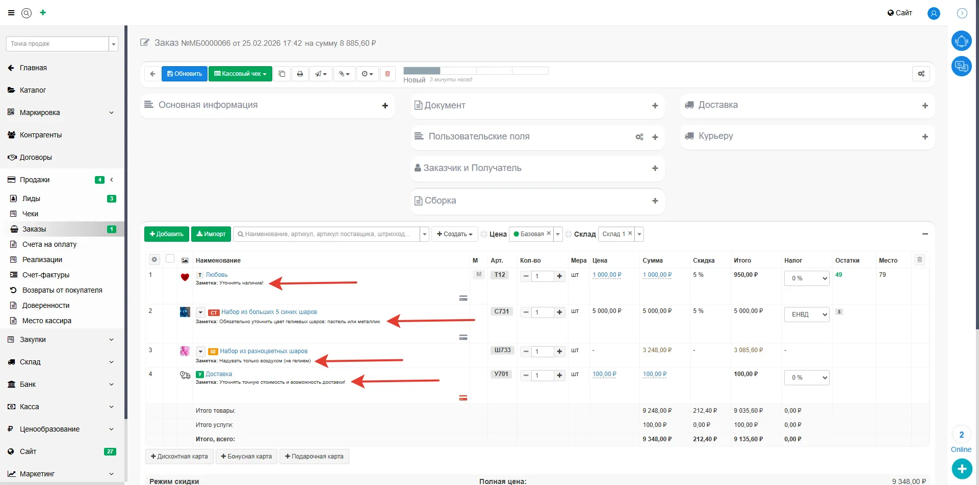This screenshot has height=485, width=979.
Task: Open the Кассовый чек dropdown
Action: 240,74
